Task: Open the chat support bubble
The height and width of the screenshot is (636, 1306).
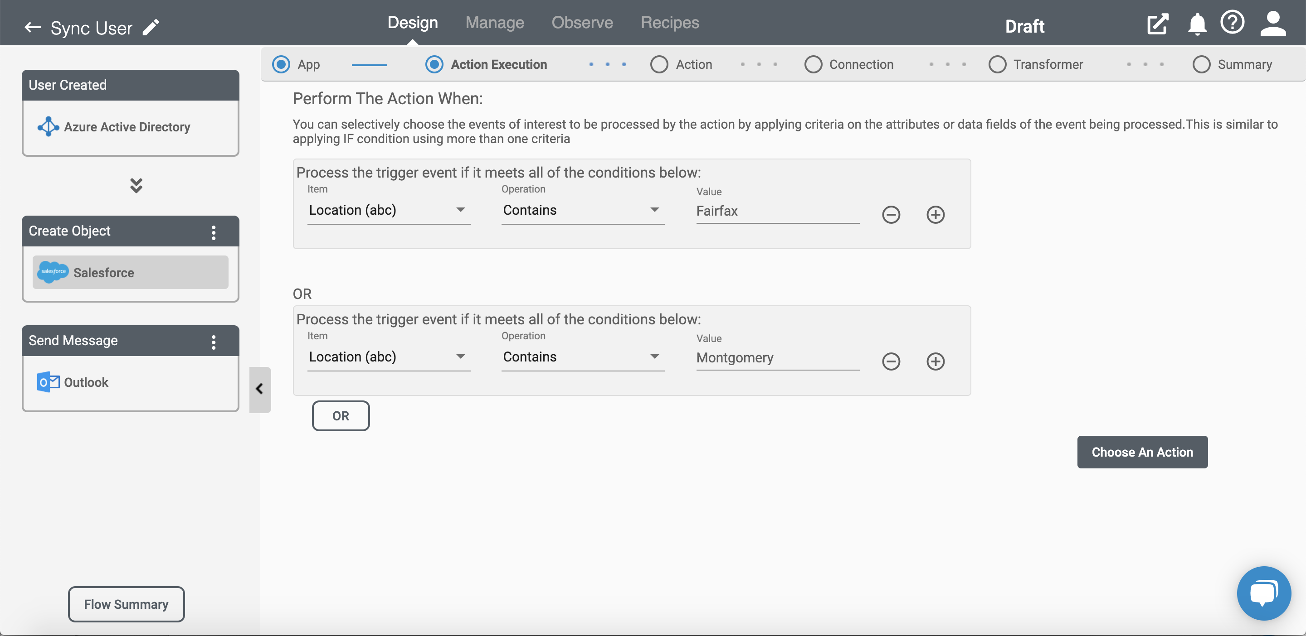Action: pyautogui.click(x=1263, y=593)
